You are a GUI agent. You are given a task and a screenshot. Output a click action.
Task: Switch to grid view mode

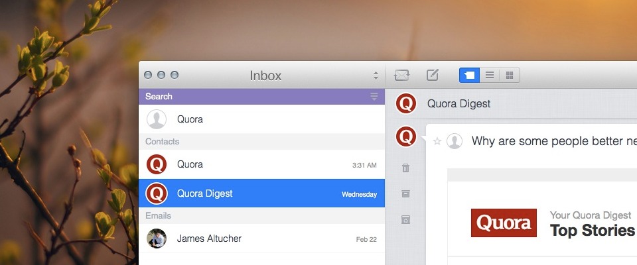510,76
